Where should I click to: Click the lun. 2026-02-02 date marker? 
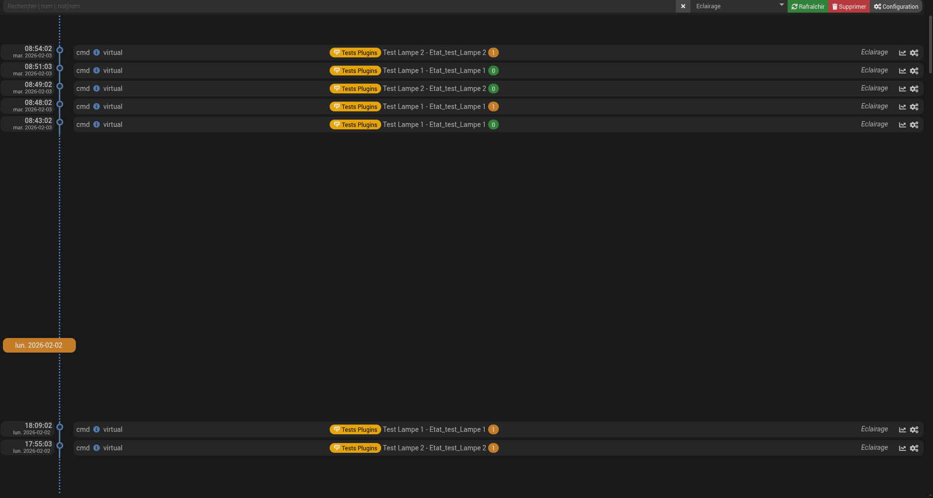click(x=39, y=345)
